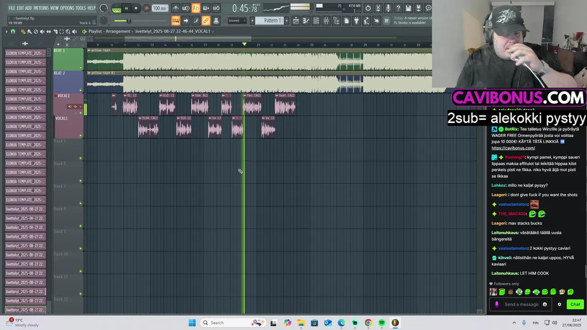Open the Channel rack window
The width and height of the screenshot is (587, 330).
[316, 21]
